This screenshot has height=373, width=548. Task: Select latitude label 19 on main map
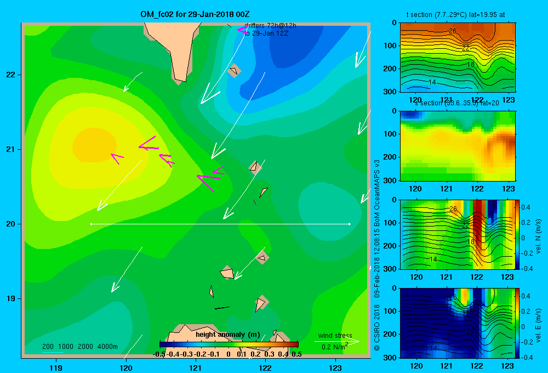coord(11,298)
